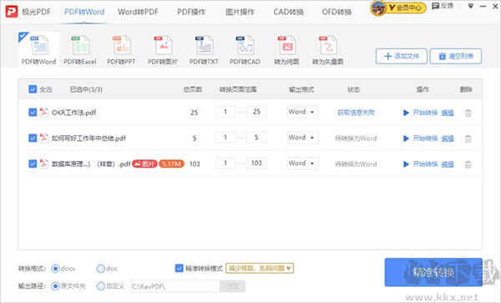501x303 pixels.
Task: Toggle the 精准转换模式 checkbox
Action: (180, 268)
